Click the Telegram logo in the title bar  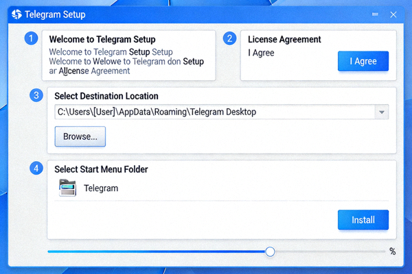pyautogui.click(x=16, y=14)
